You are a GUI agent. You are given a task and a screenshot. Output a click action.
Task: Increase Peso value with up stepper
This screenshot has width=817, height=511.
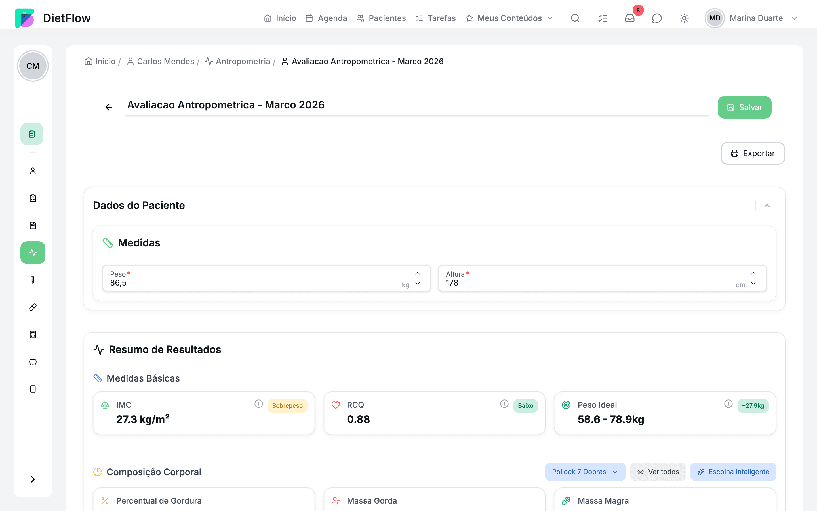(418, 273)
